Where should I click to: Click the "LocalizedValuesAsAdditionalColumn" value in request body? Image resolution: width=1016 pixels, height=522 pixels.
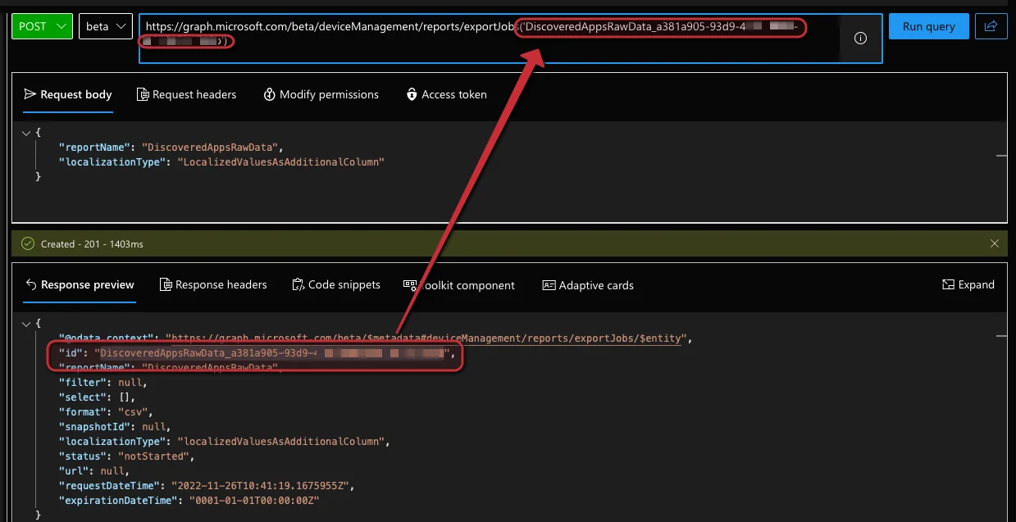pos(280,162)
